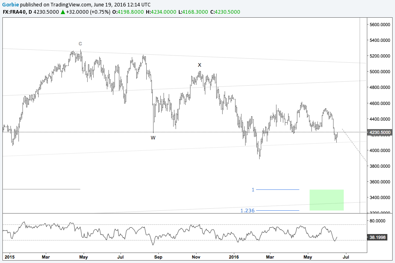This screenshot has width=395, height=263.
Task: Click the H:4234.0000 high value
Action: 161,12
